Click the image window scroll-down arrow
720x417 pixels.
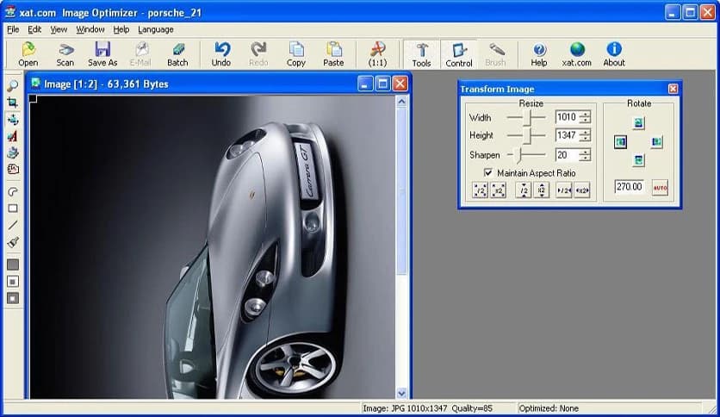pyautogui.click(x=402, y=393)
